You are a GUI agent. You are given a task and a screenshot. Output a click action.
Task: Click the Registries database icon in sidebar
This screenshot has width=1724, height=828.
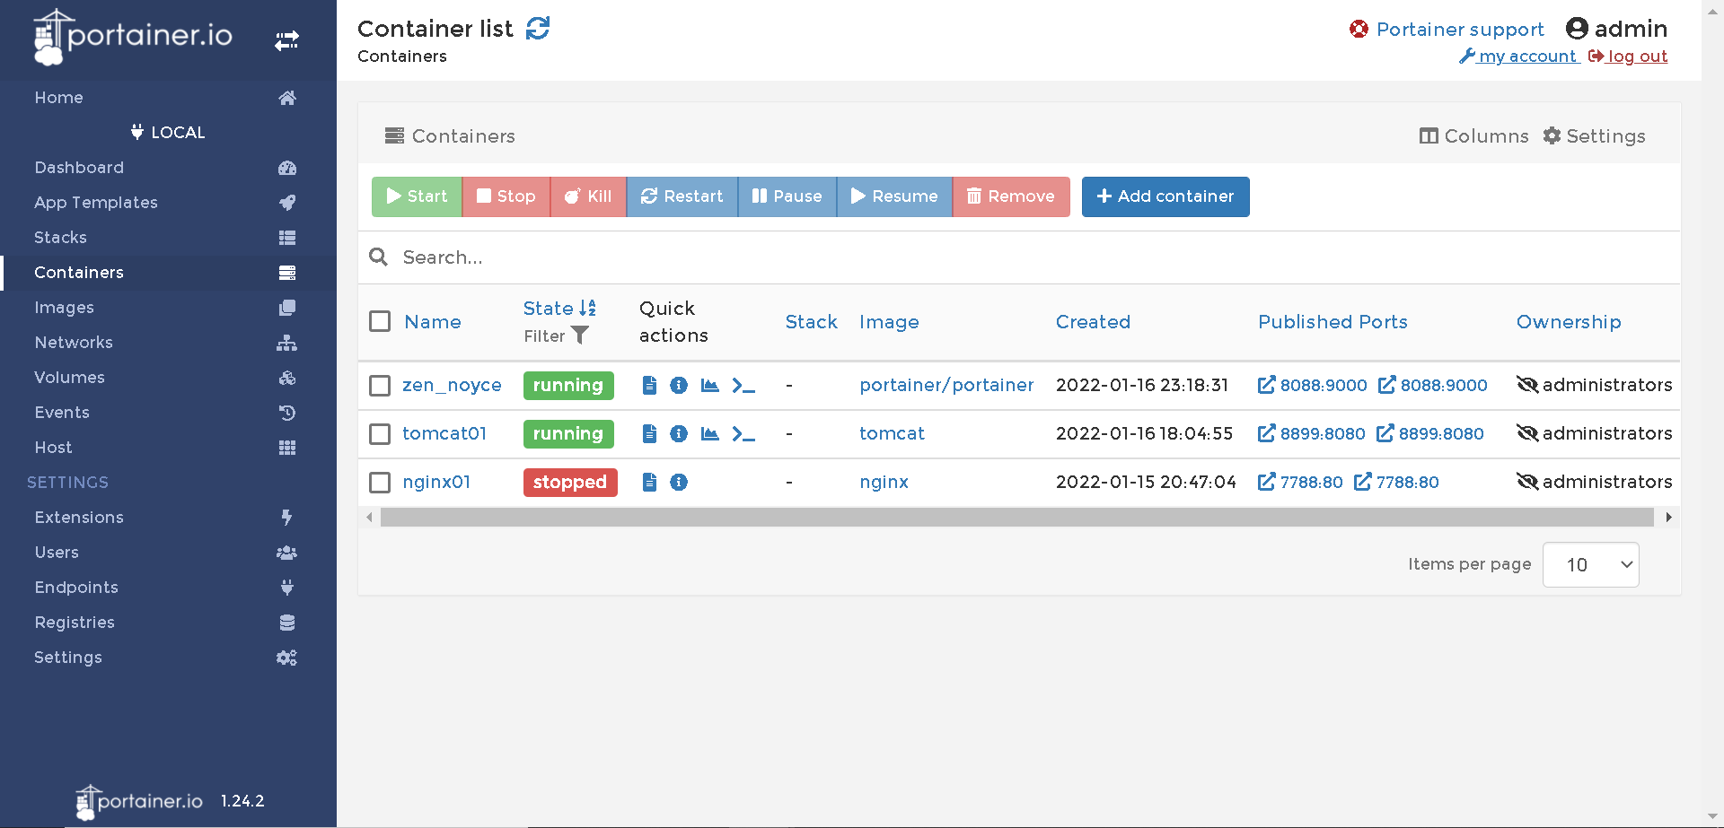[x=287, y=623]
